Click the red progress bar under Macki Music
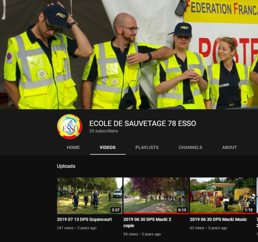This screenshot has width=258, height=242. pos(222,214)
